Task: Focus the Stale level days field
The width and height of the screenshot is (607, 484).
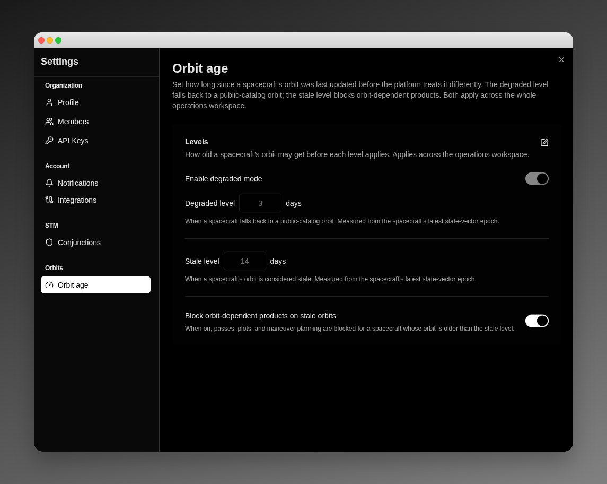Action: coord(245,261)
